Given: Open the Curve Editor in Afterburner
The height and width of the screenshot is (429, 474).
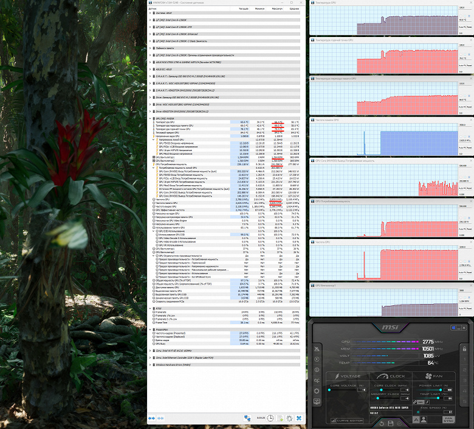Looking at the screenshot, I should click(x=346, y=421).
